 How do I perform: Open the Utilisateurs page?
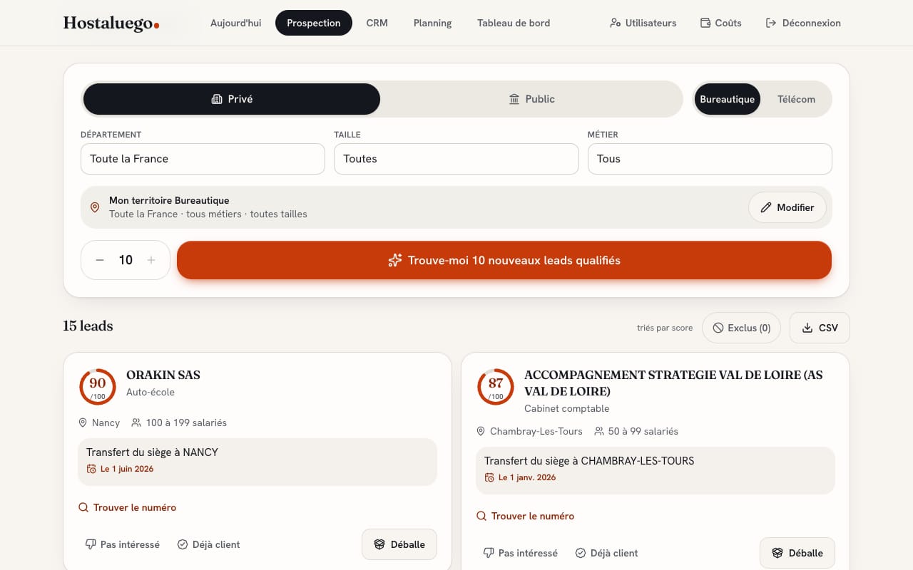click(643, 23)
